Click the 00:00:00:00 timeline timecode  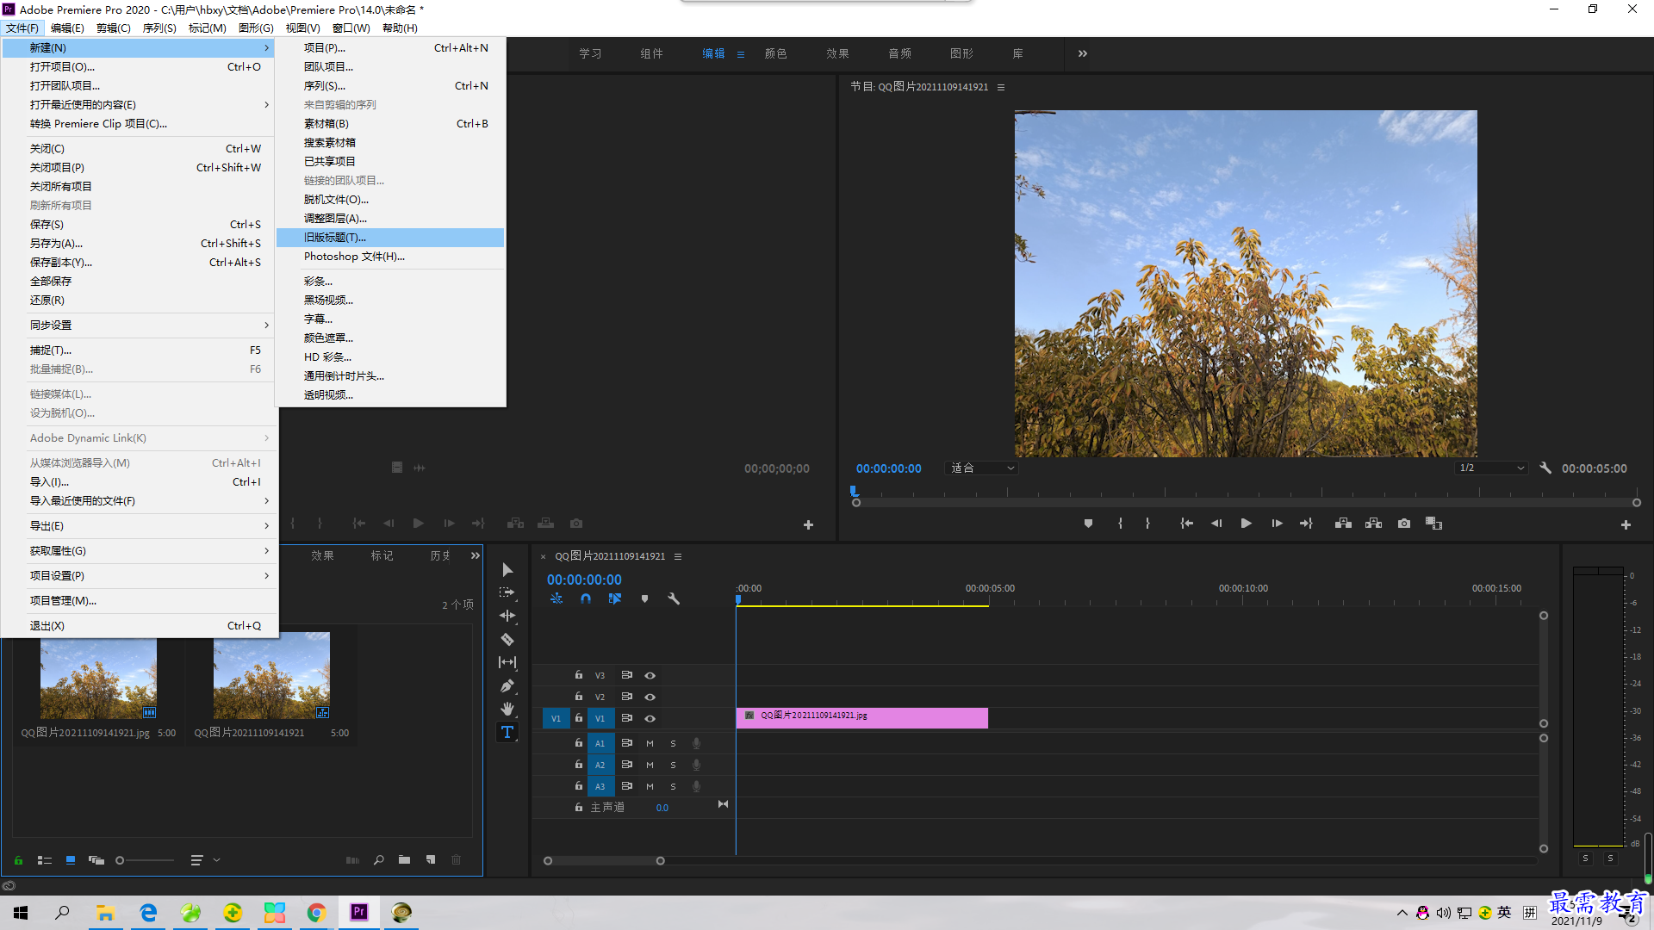[x=584, y=580]
